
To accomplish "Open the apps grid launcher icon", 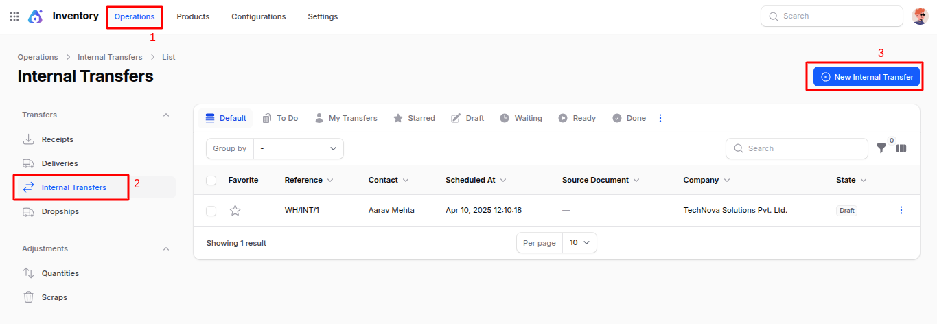I will (14, 16).
